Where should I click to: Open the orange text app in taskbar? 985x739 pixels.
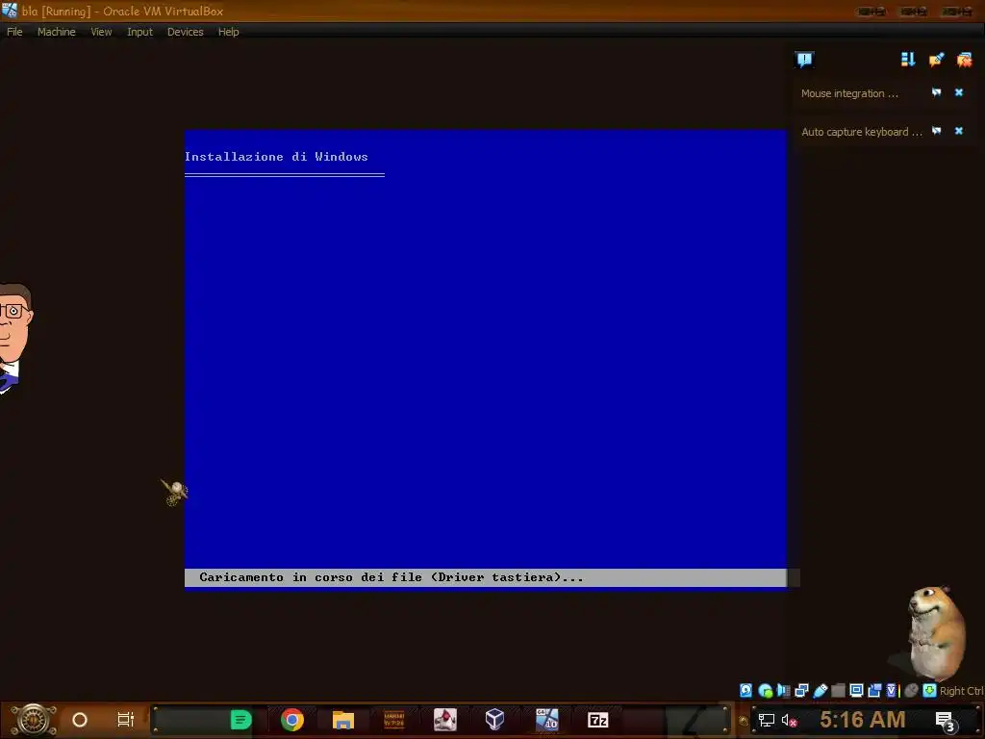click(x=393, y=720)
